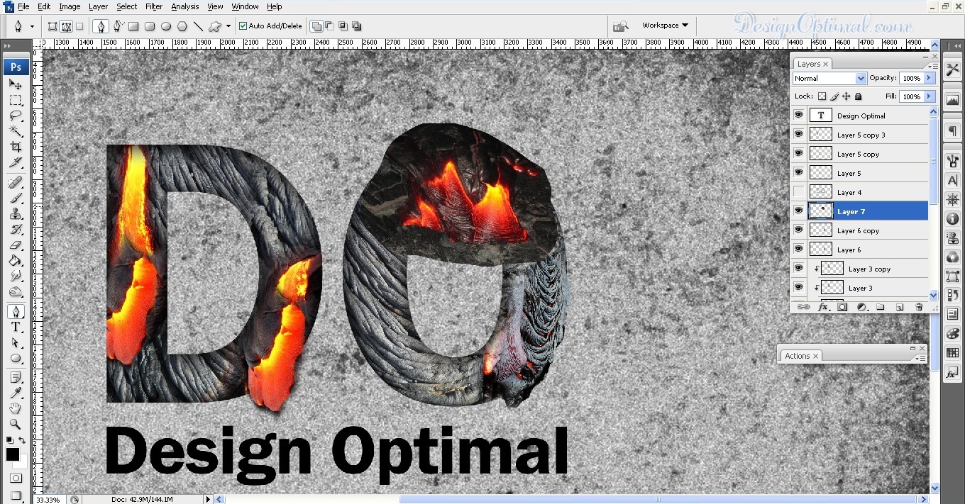
Task: Create a new layer in Layers panel
Action: click(x=900, y=307)
